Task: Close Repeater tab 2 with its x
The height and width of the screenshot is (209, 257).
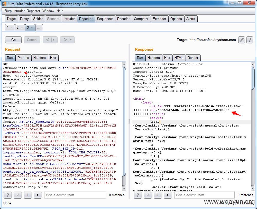Action: (x=22, y=28)
